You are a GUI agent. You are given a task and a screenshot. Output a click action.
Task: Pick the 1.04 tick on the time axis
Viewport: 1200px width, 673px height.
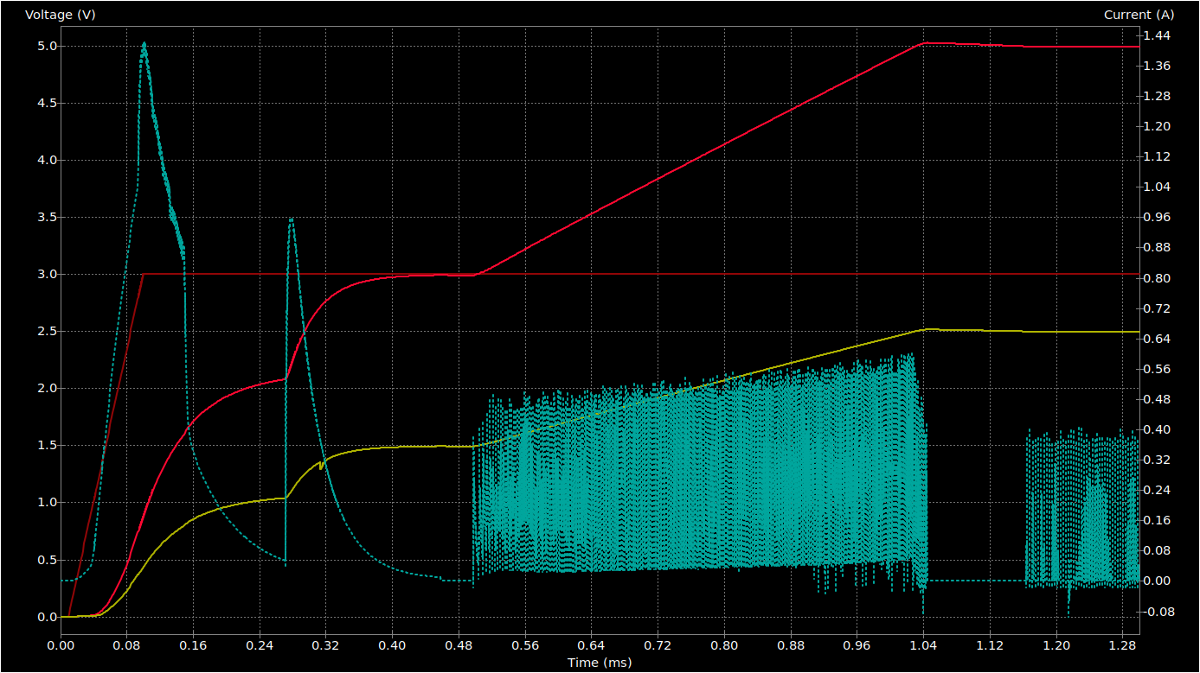click(x=923, y=645)
